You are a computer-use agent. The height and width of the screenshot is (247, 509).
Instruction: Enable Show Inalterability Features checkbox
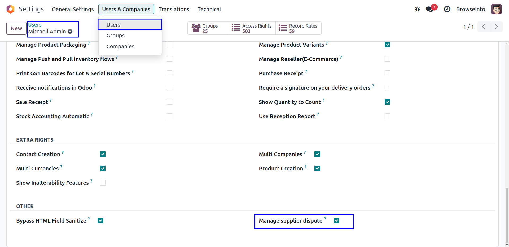tap(103, 183)
